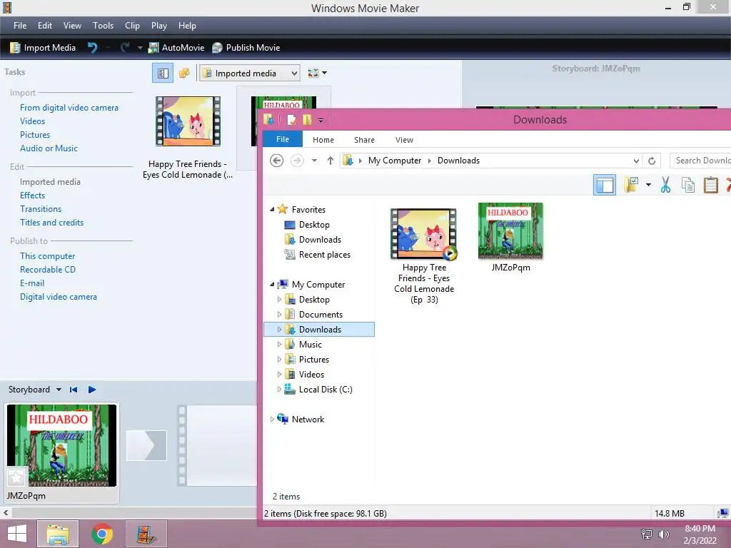Viewport: 731px width, 548px height.
Task: Open the File tab in Downloads window
Action: [283, 139]
